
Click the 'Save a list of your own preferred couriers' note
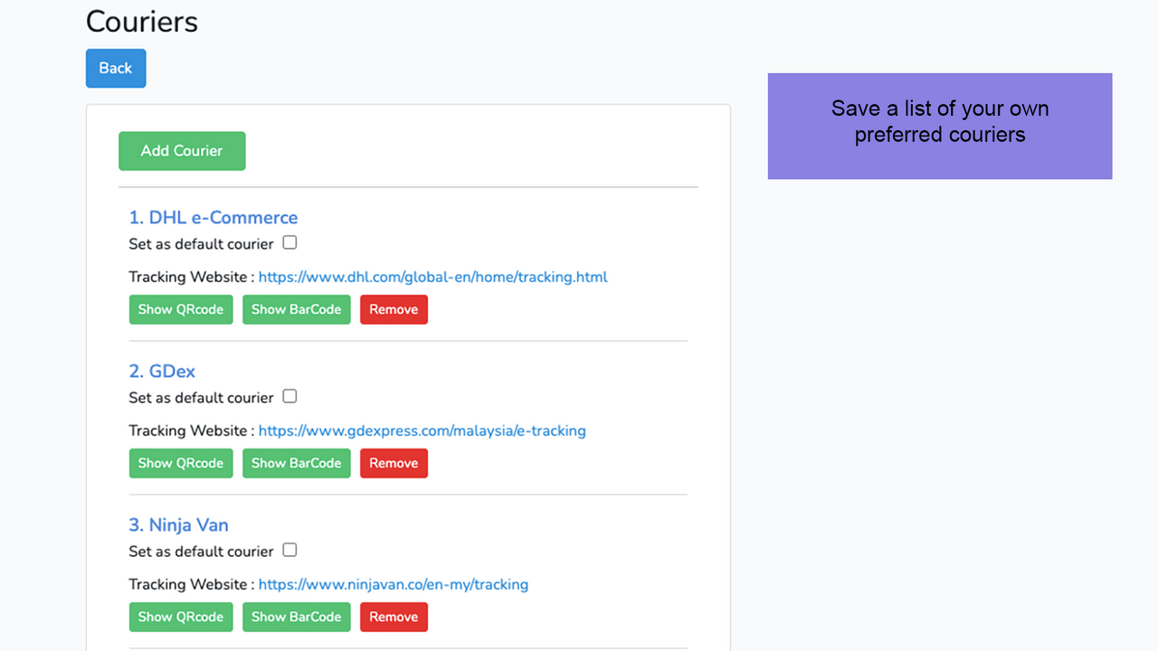pos(940,126)
